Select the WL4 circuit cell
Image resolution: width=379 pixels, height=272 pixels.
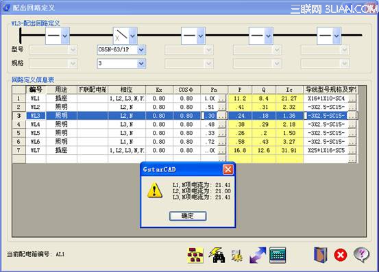[36, 125]
